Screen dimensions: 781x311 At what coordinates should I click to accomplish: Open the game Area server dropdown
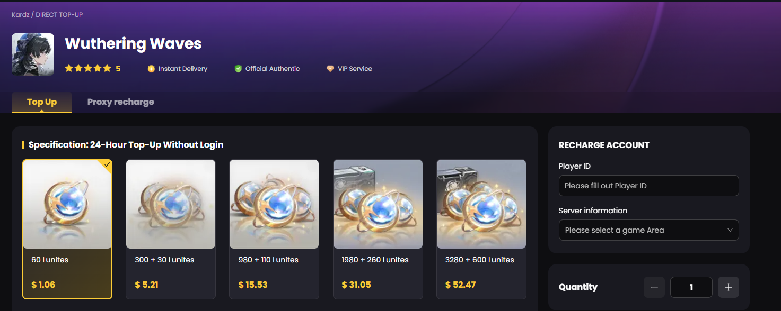649,230
